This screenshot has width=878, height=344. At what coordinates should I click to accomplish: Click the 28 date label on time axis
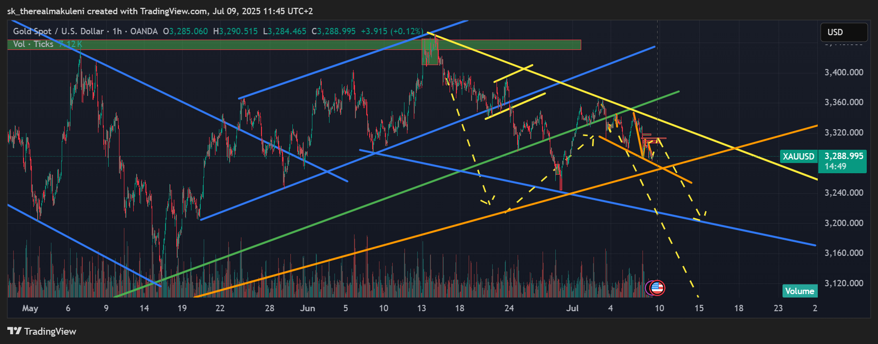point(269,308)
